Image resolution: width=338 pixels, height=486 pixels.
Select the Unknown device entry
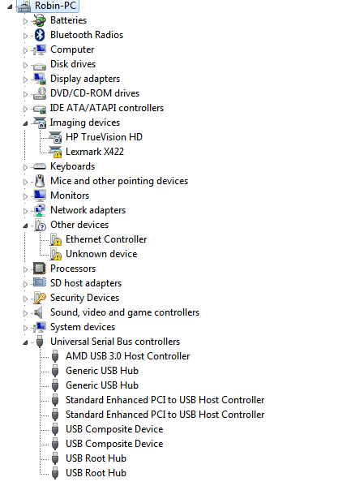point(101,254)
